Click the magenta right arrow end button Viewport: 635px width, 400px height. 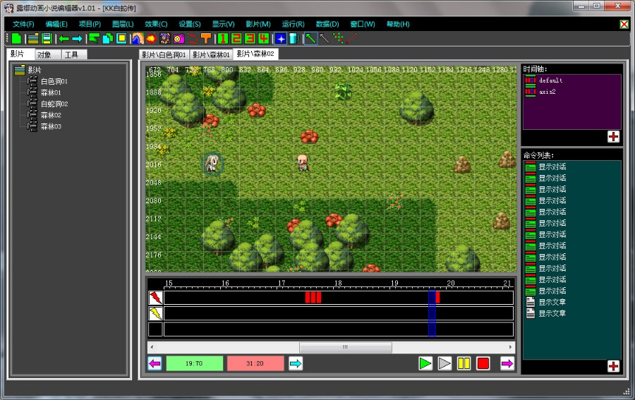pos(507,363)
